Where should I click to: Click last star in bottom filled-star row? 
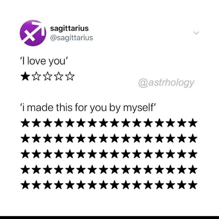pyautogui.click(x=193, y=185)
